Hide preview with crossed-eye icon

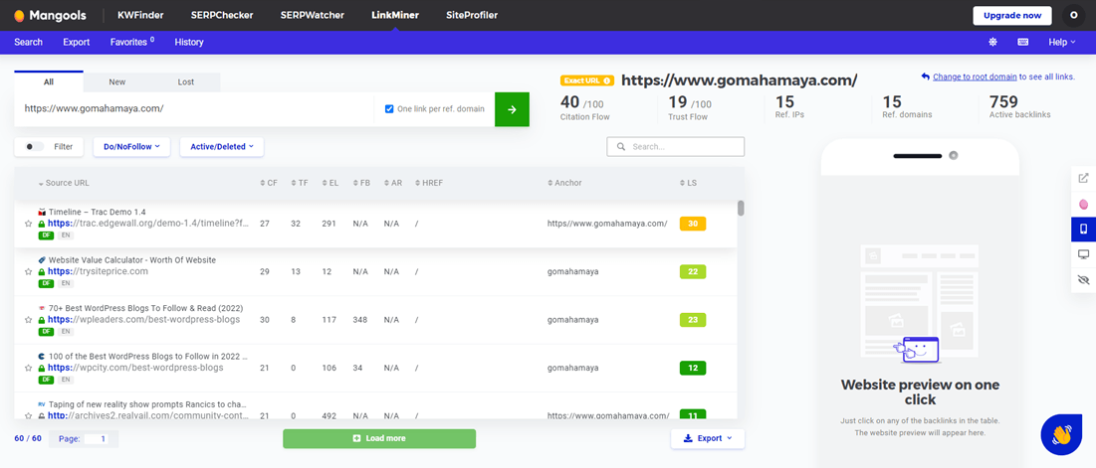click(x=1083, y=279)
